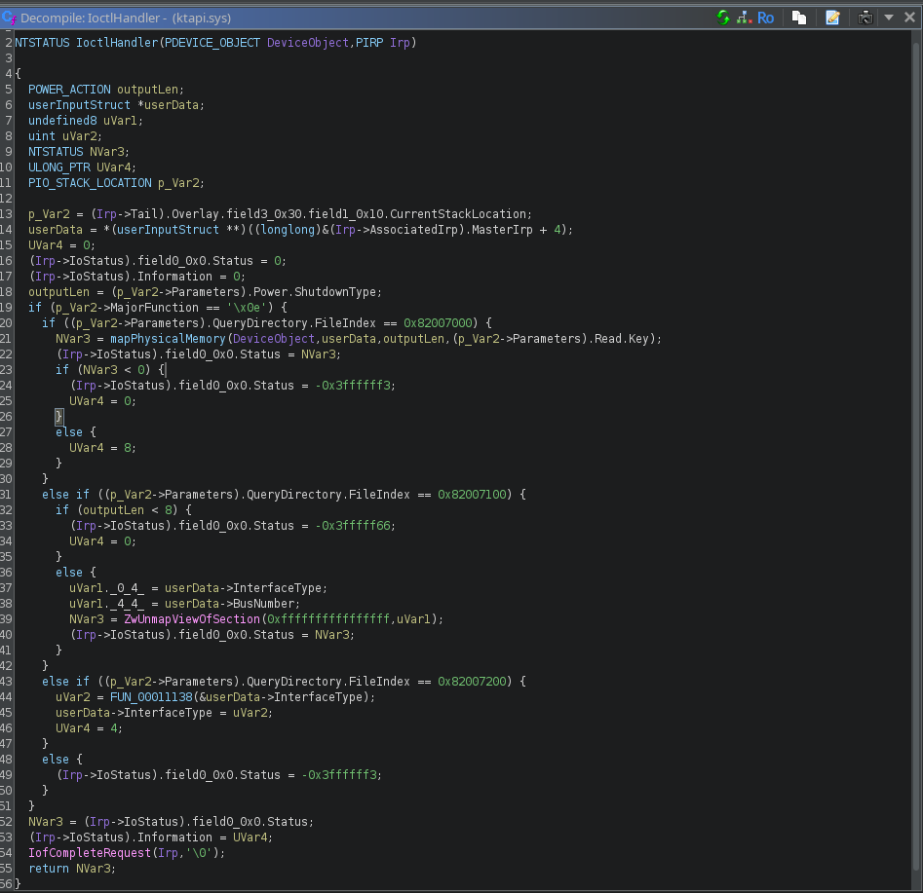Click 'UVar4 = 4' assignment on line 46
Screen dimensions: 923x893
tap(87, 728)
